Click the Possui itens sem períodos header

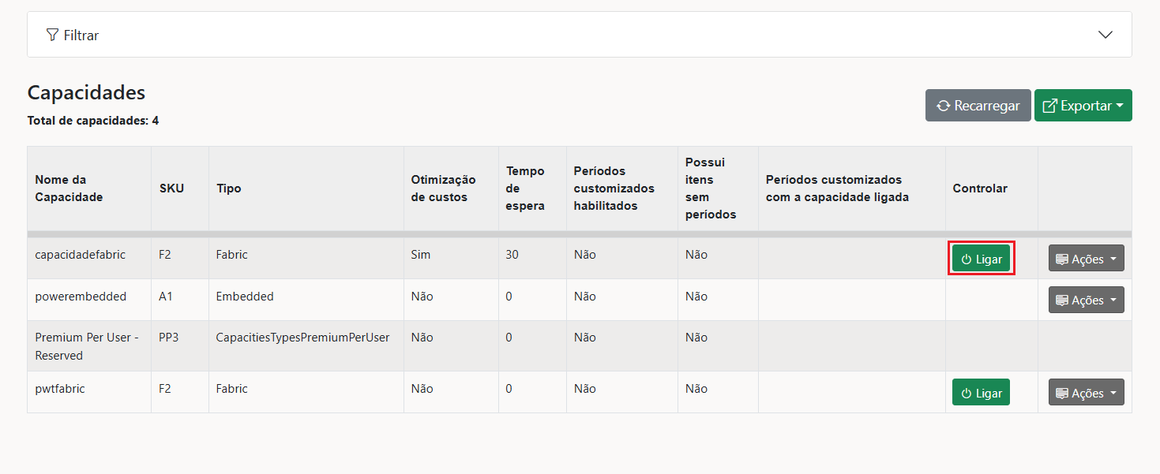pos(710,188)
